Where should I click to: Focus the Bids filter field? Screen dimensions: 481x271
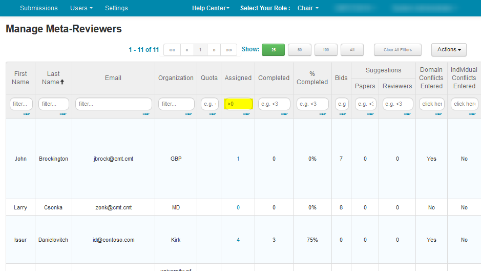coord(342,104)
